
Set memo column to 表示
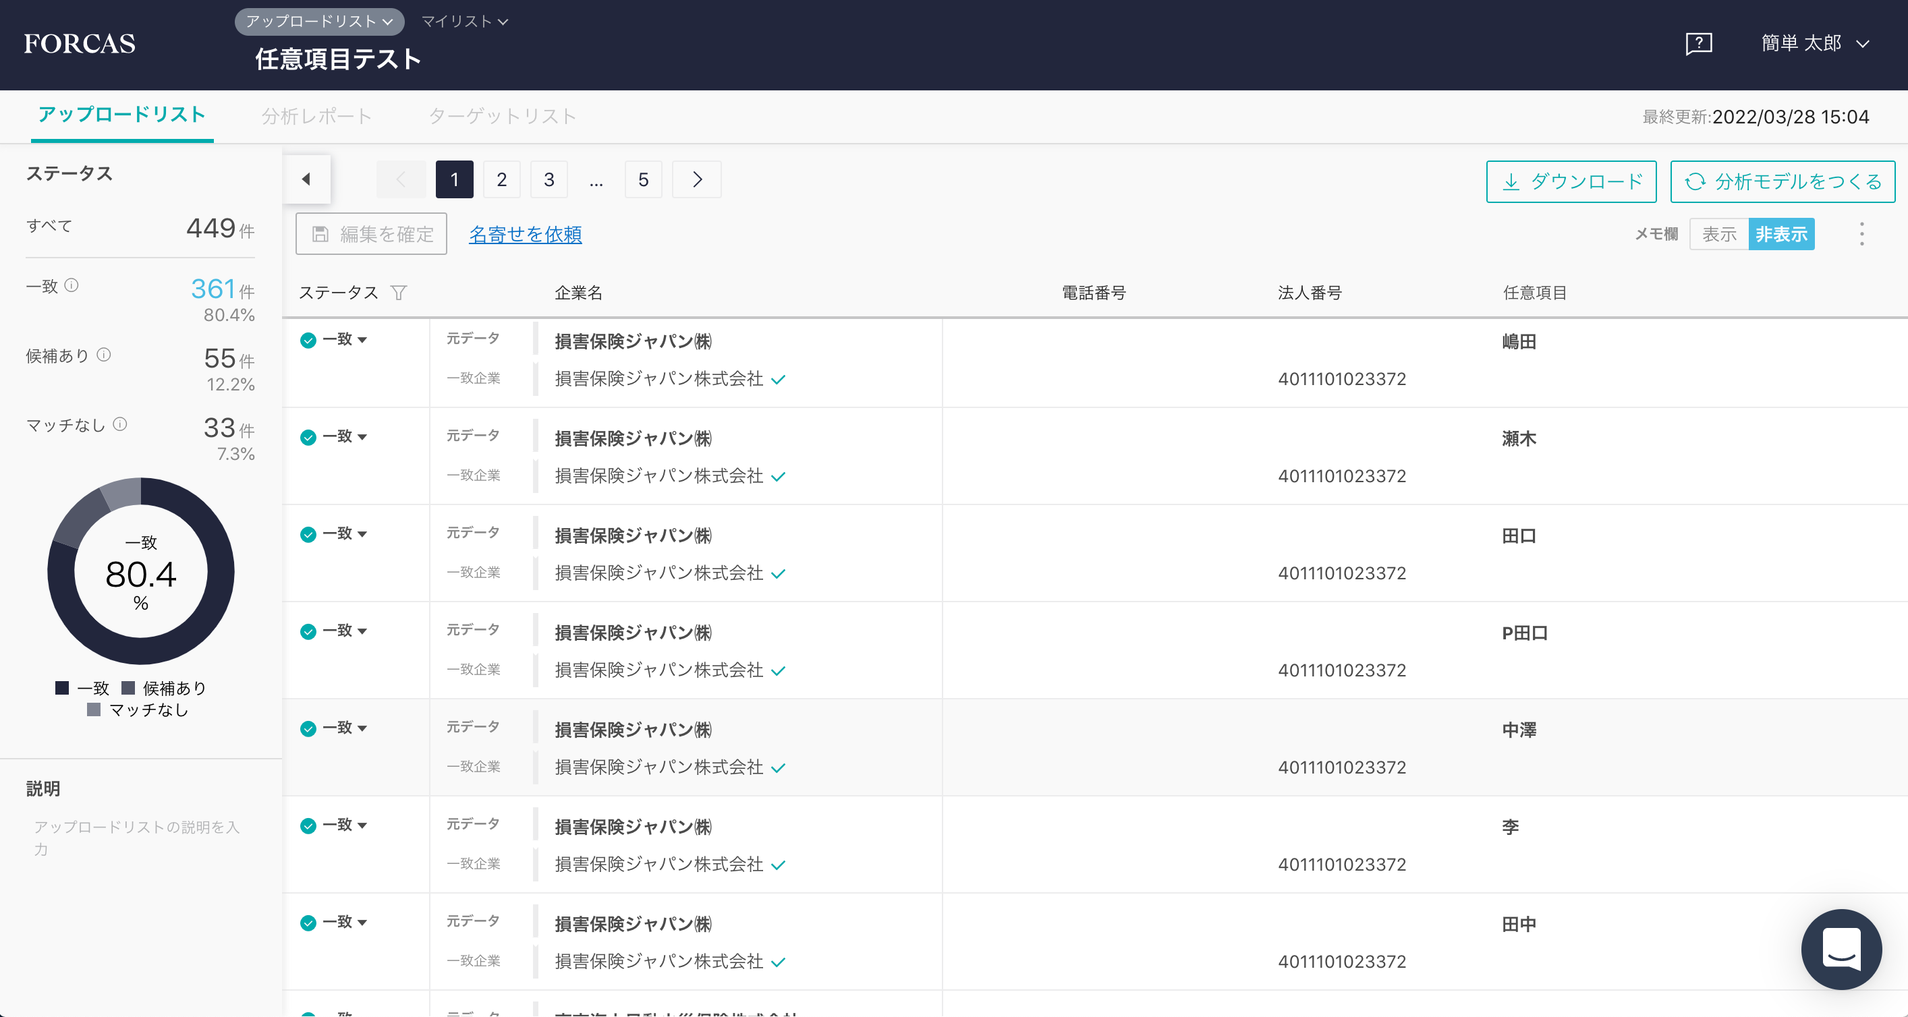click(x=1718, y=235)
